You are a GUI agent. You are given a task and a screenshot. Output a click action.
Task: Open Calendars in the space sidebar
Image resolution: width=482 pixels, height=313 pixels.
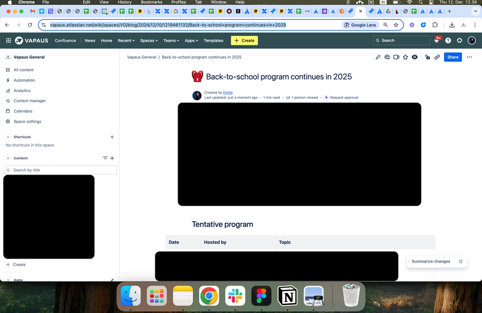pos(23,111)
